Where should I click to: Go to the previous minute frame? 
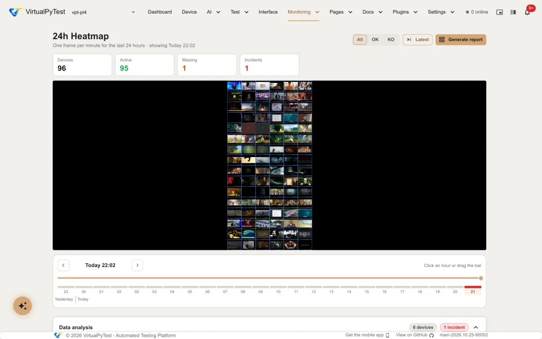pyautogui.click(x=63, y=265)
